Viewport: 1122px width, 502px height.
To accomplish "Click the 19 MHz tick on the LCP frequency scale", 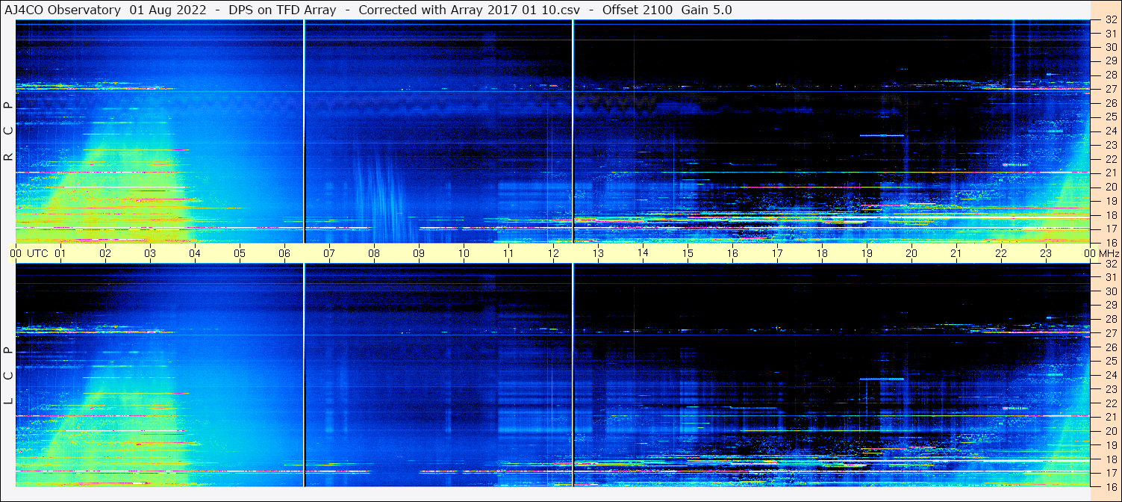I will (x=1110, y=445).
